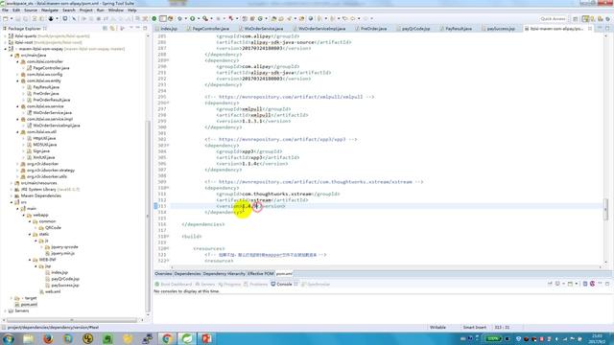Screen dimensions: 614x345
Task: Click the Spring Tool Suite taskbar icon
Action: click(x=186, y=338)
